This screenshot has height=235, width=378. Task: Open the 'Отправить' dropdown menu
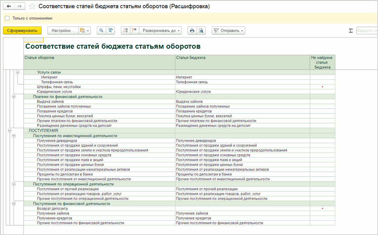228,31
